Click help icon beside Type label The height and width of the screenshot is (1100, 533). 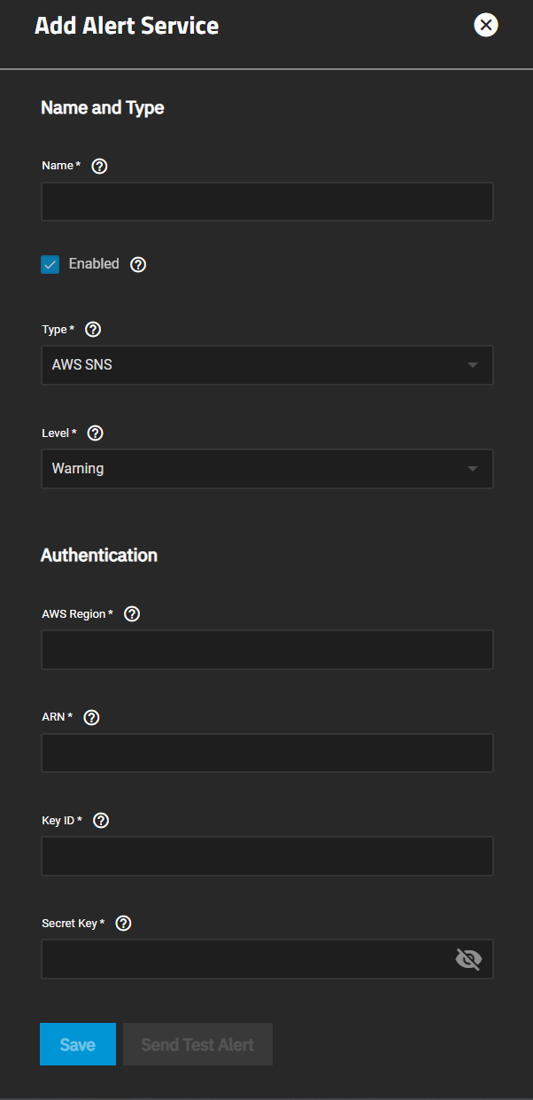pos(93,330)
